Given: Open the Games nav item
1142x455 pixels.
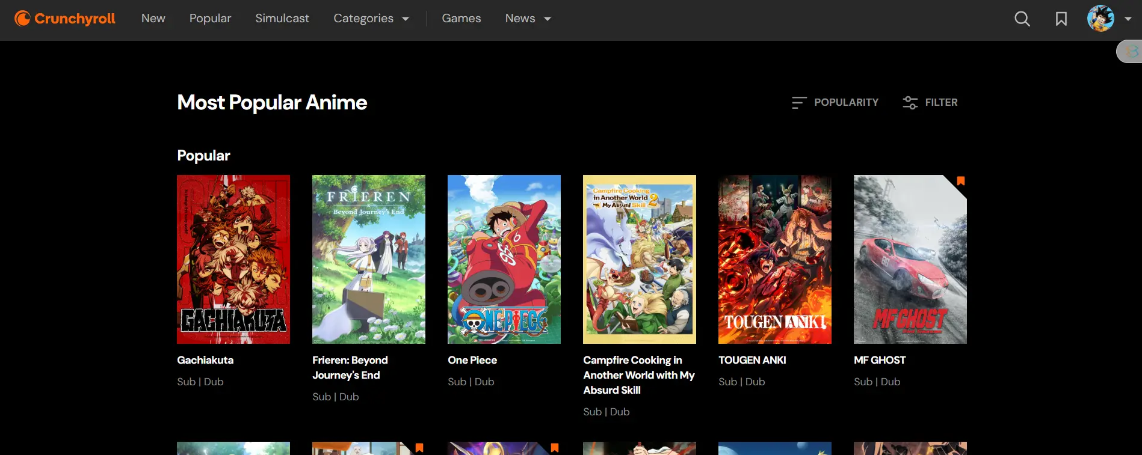Looking at the screenshot, I should pyautogui.click(x=461, y=19).
